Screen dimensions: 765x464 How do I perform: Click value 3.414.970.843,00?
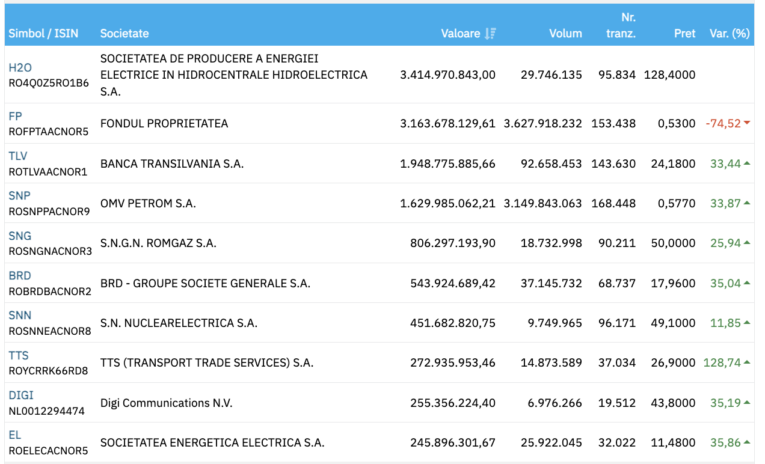448,75
